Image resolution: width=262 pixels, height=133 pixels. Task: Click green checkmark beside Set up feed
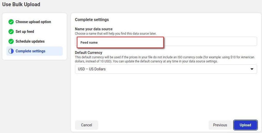(x=11, y=32)
